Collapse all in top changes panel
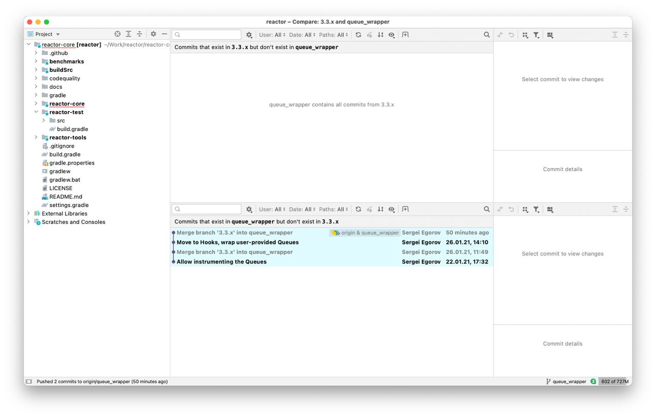Screen dimensions: 656x417 (x=626, y=35)
